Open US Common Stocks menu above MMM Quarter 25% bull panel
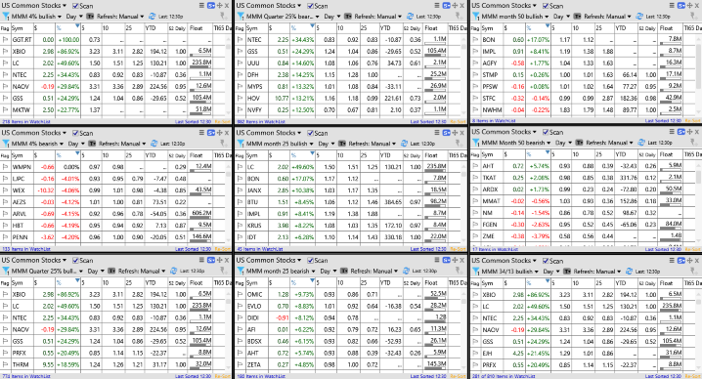Viewport: 702px width, 379px height. 33,260
